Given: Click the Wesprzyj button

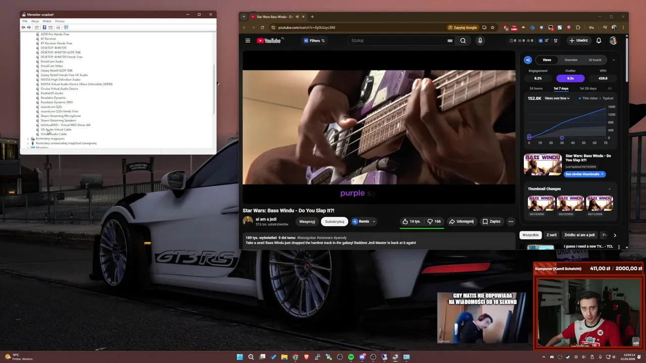Looking at the screenshot, I should tap(307, 221).
